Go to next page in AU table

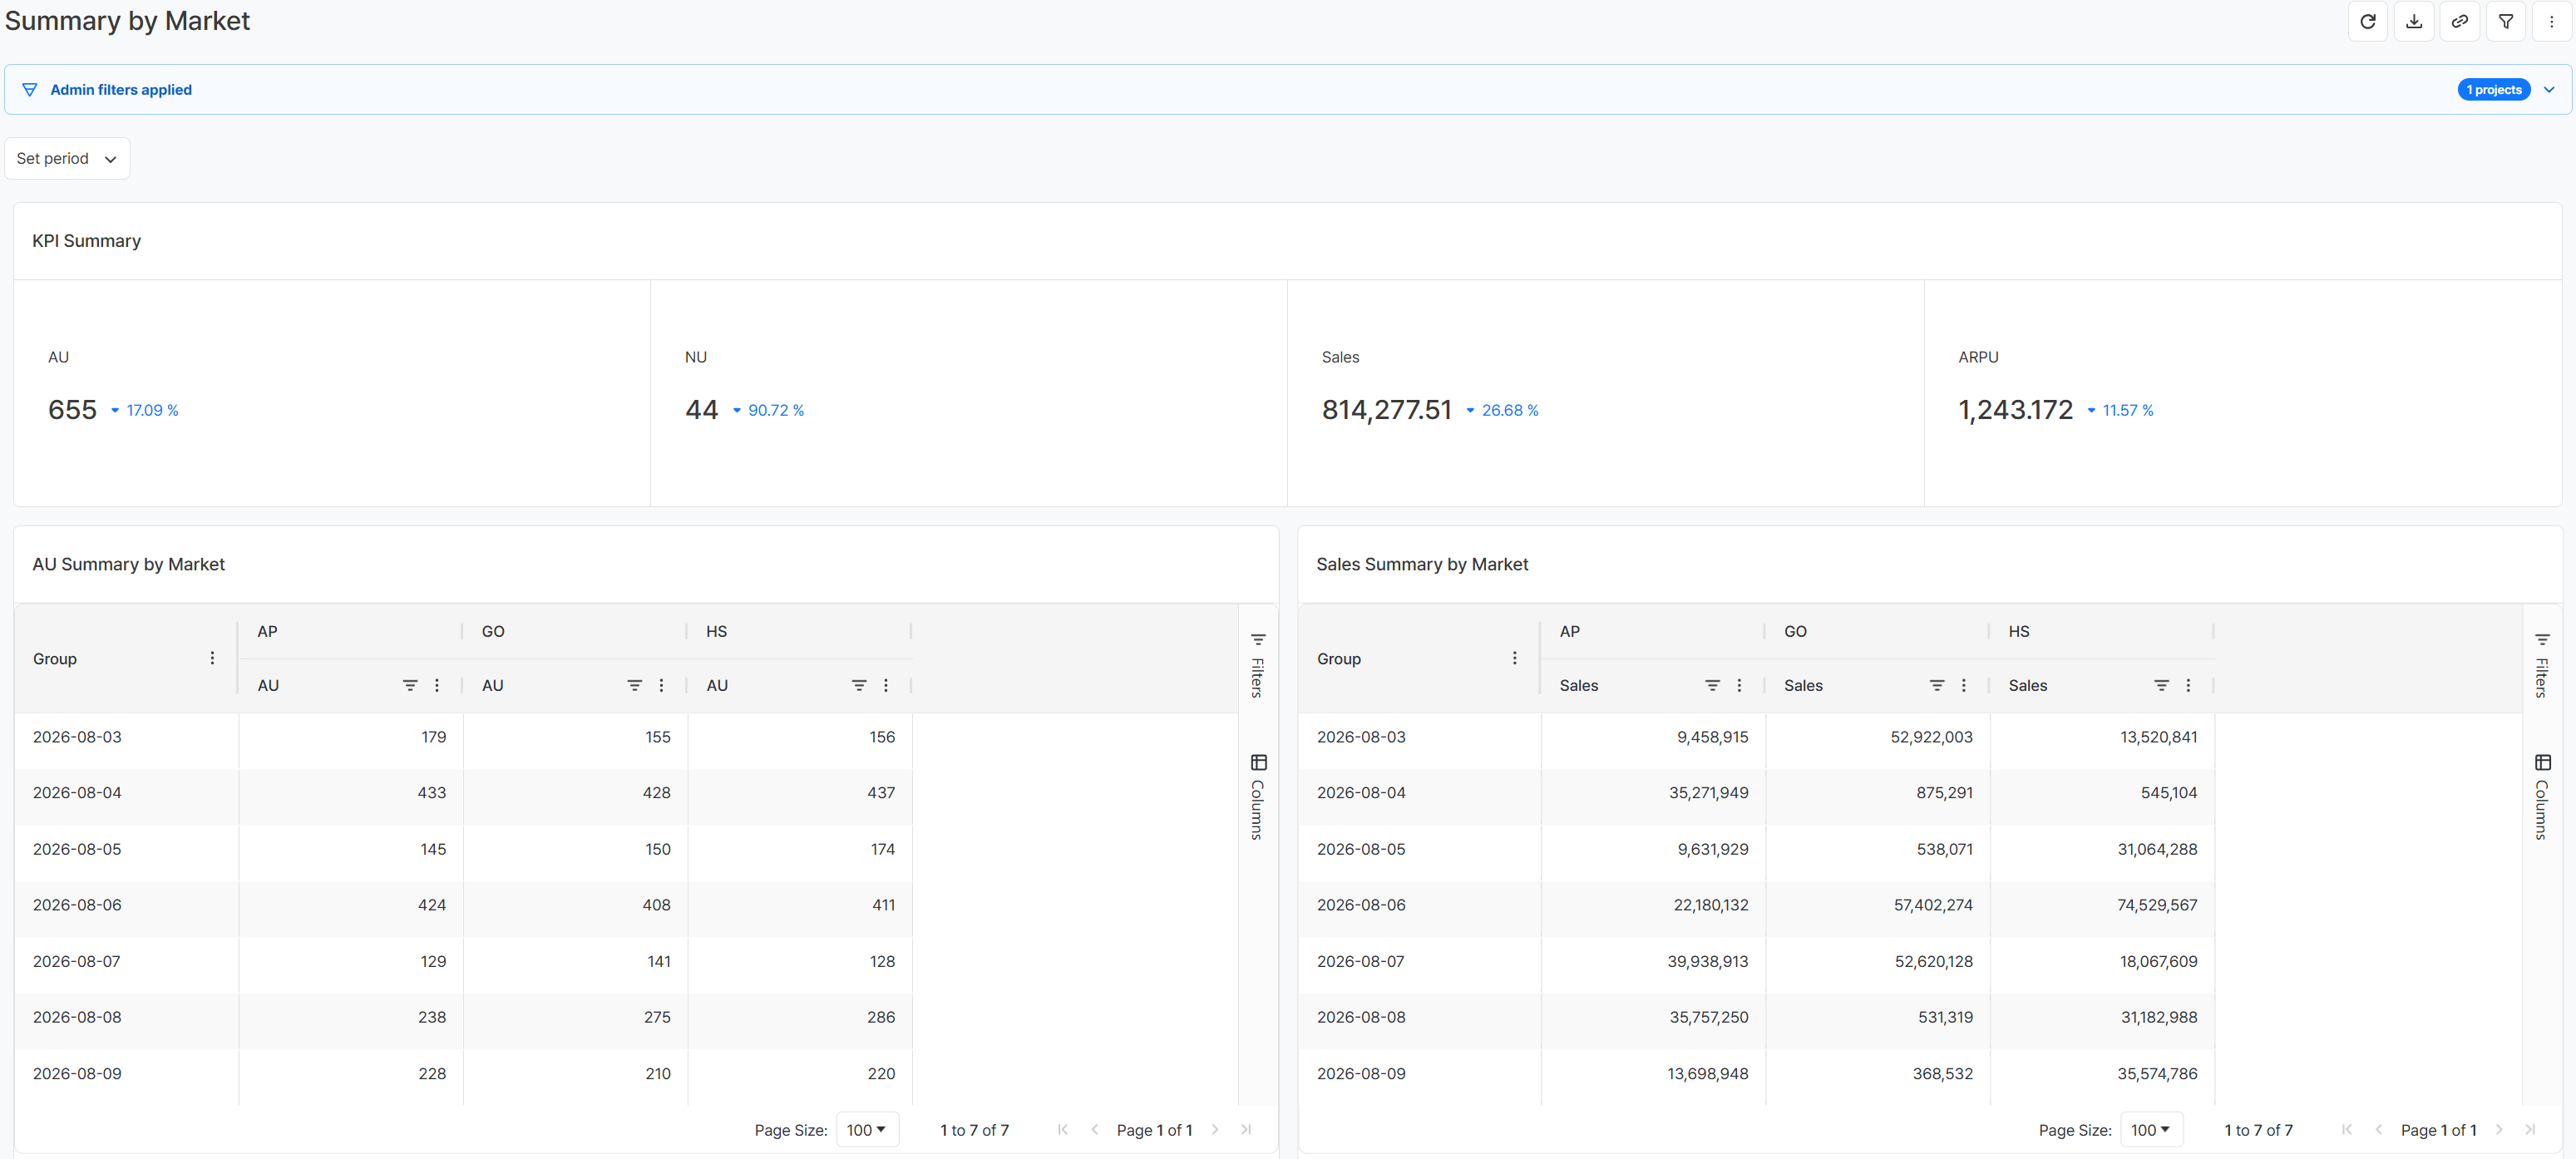1215,1130
